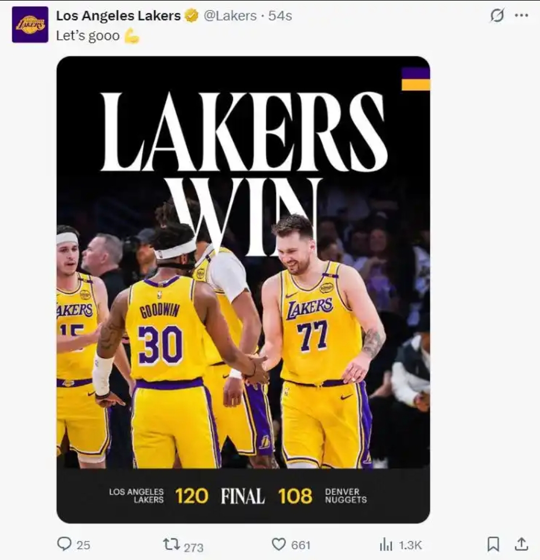
Task: Open the 54s timestamp link
Action: point(280,16)
